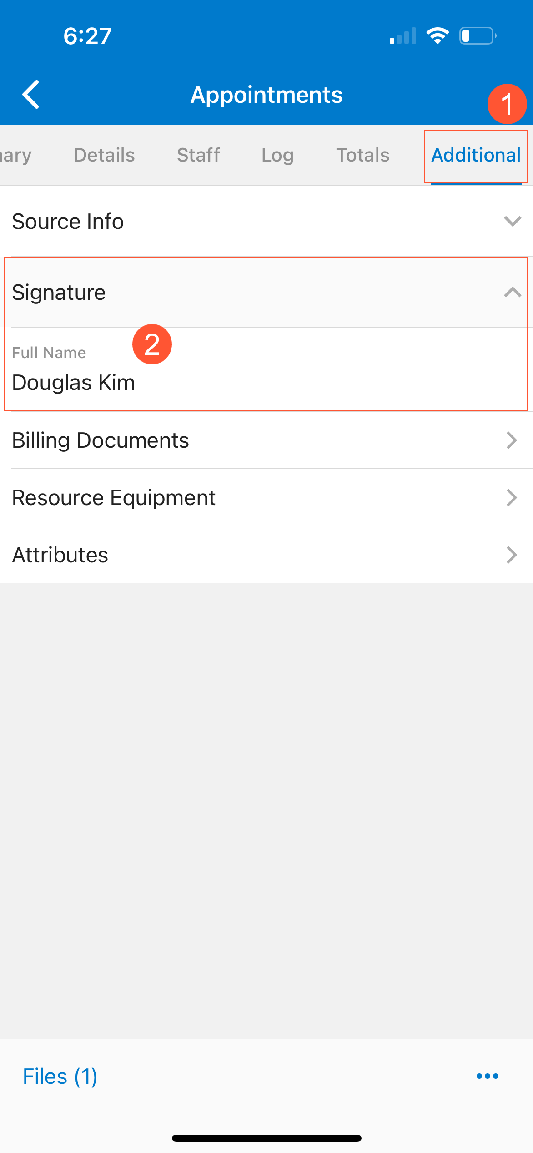The width and height of the screenshot is (533, 1153).
Task: Open Attributes via its arrow
Action: coord(512,555)
